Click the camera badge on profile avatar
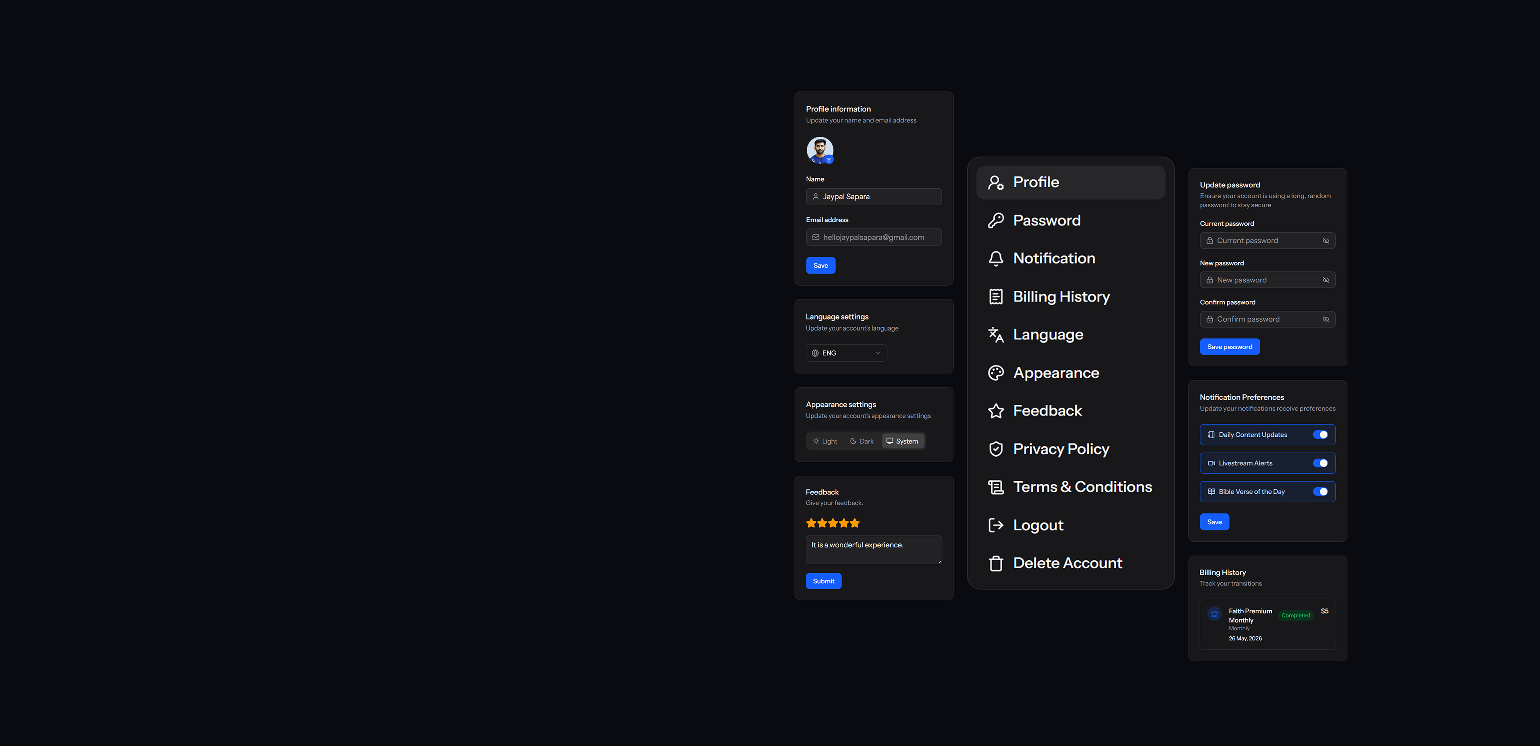This screenshot has width=1540, height=746. 829,160
